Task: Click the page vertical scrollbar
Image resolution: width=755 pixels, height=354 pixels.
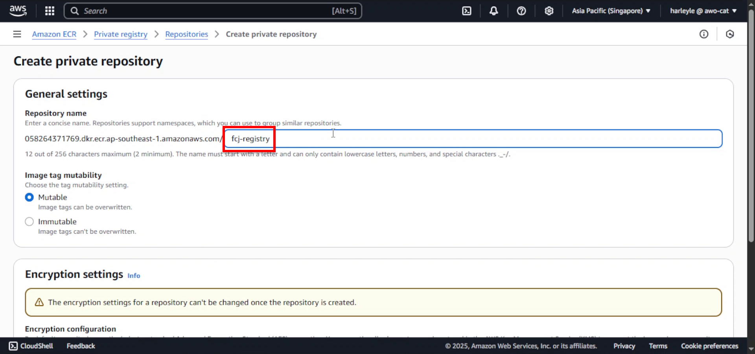Action: (751, 126)
